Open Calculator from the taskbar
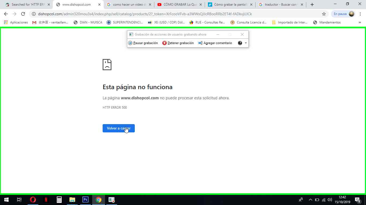This screenshot has height=205, width=366. tap(59, 200)
